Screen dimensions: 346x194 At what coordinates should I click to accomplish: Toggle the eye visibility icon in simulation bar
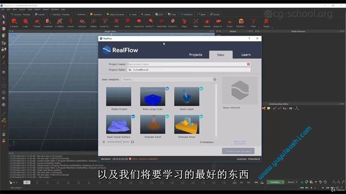click(316, 182)
